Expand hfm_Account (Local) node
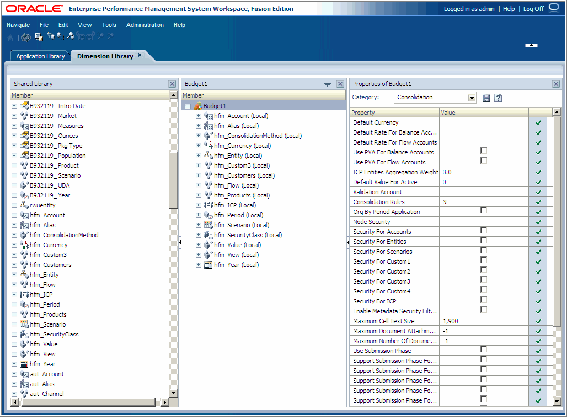This screenshot has width=567, height=417. (199, 116)
